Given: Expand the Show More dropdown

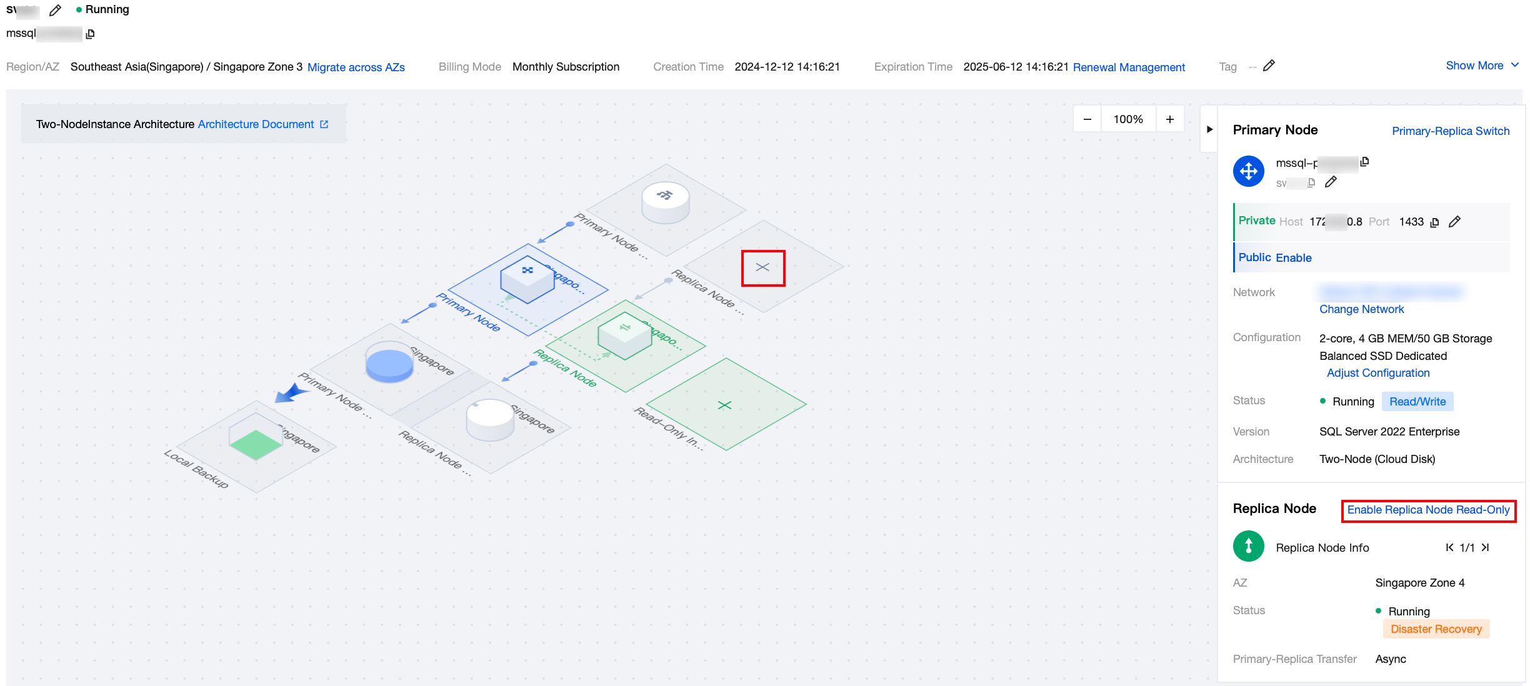Looking at the screenshot, I should (1482, 66).
